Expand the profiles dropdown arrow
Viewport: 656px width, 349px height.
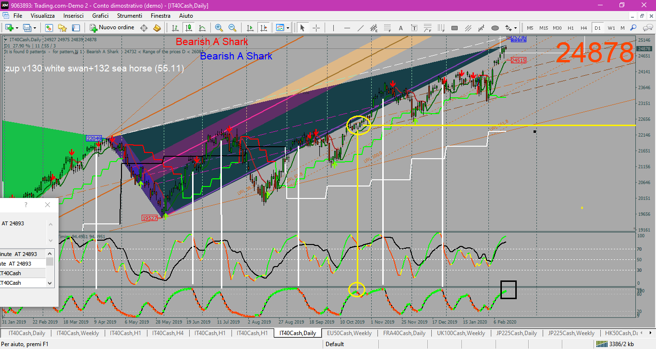pos(35,28)
